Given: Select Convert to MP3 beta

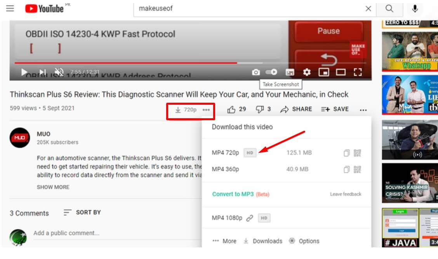Looking at the screenshot, I should pyautogui.click(x=240, y=194).
